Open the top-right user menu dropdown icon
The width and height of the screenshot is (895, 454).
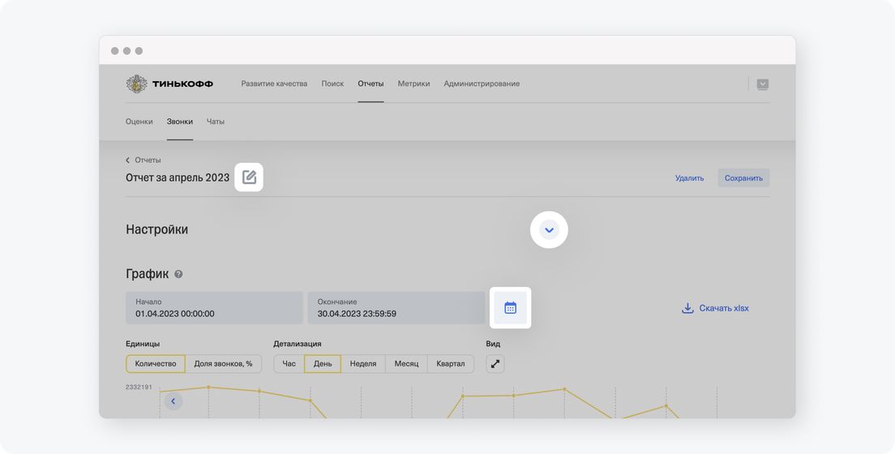(x=763, y=84)
